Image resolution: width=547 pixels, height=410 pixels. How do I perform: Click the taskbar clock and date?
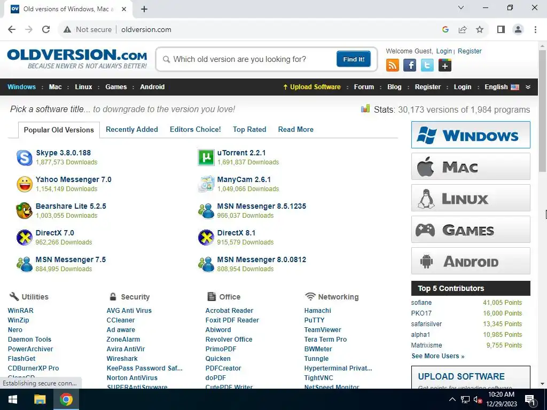502,399
